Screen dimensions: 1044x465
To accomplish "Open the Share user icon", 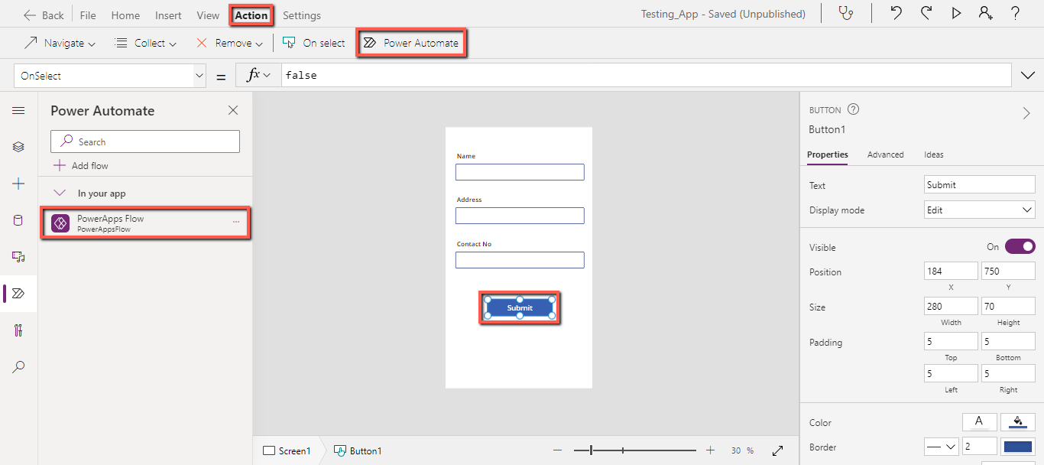I will tap(985, 14).
